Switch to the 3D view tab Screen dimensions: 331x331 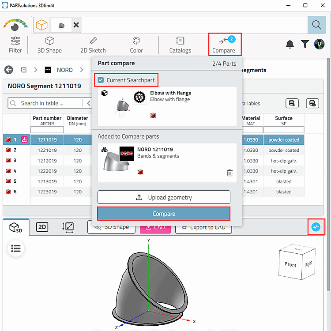16,227
